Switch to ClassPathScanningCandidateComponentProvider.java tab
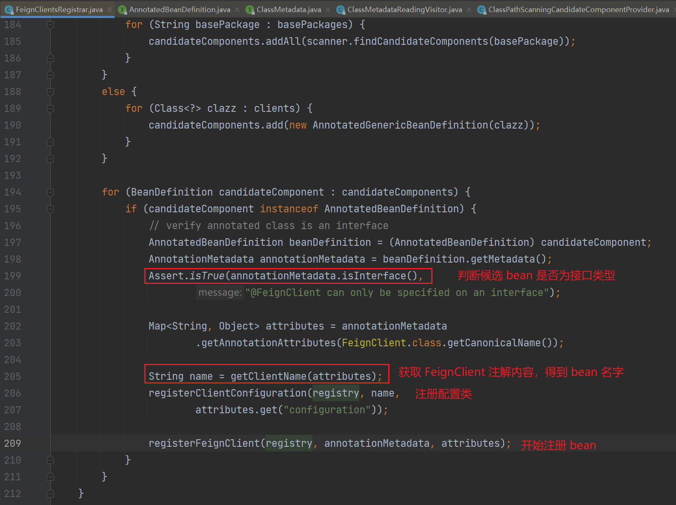The width and height of the screenshot is (676, 505). point(579,9)
